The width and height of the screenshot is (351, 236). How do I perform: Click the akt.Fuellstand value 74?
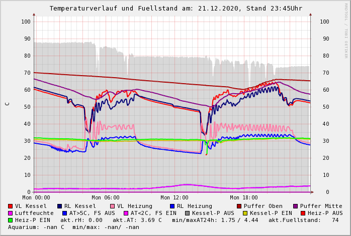[335, 220]
